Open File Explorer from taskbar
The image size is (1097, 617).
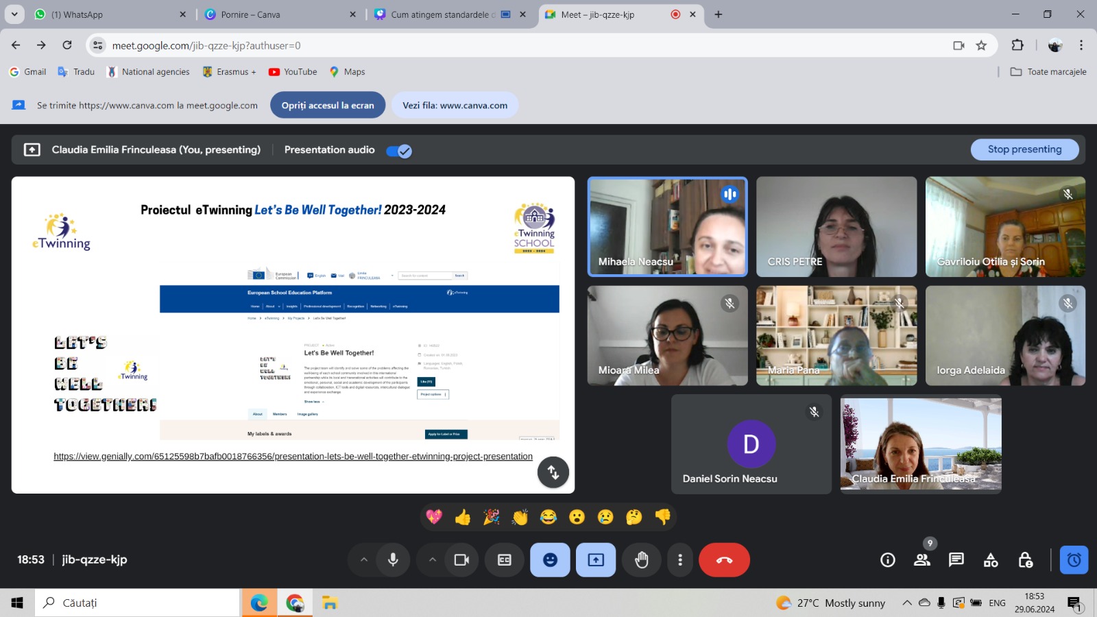[330, 603]
